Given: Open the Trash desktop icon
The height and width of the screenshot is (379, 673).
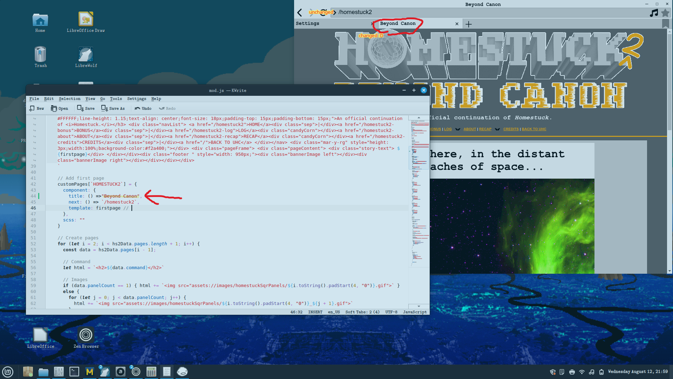Looking at the screenshot, I should (41, 57).
